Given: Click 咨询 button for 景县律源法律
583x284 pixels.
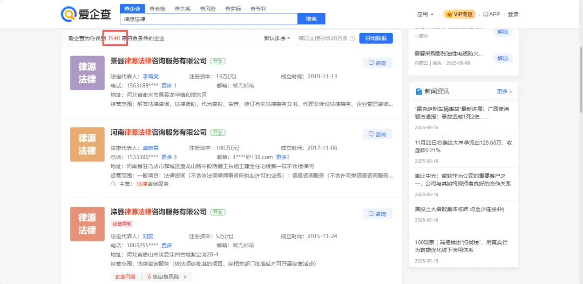Looking at the screenshot, I should (x=377, y=63).
